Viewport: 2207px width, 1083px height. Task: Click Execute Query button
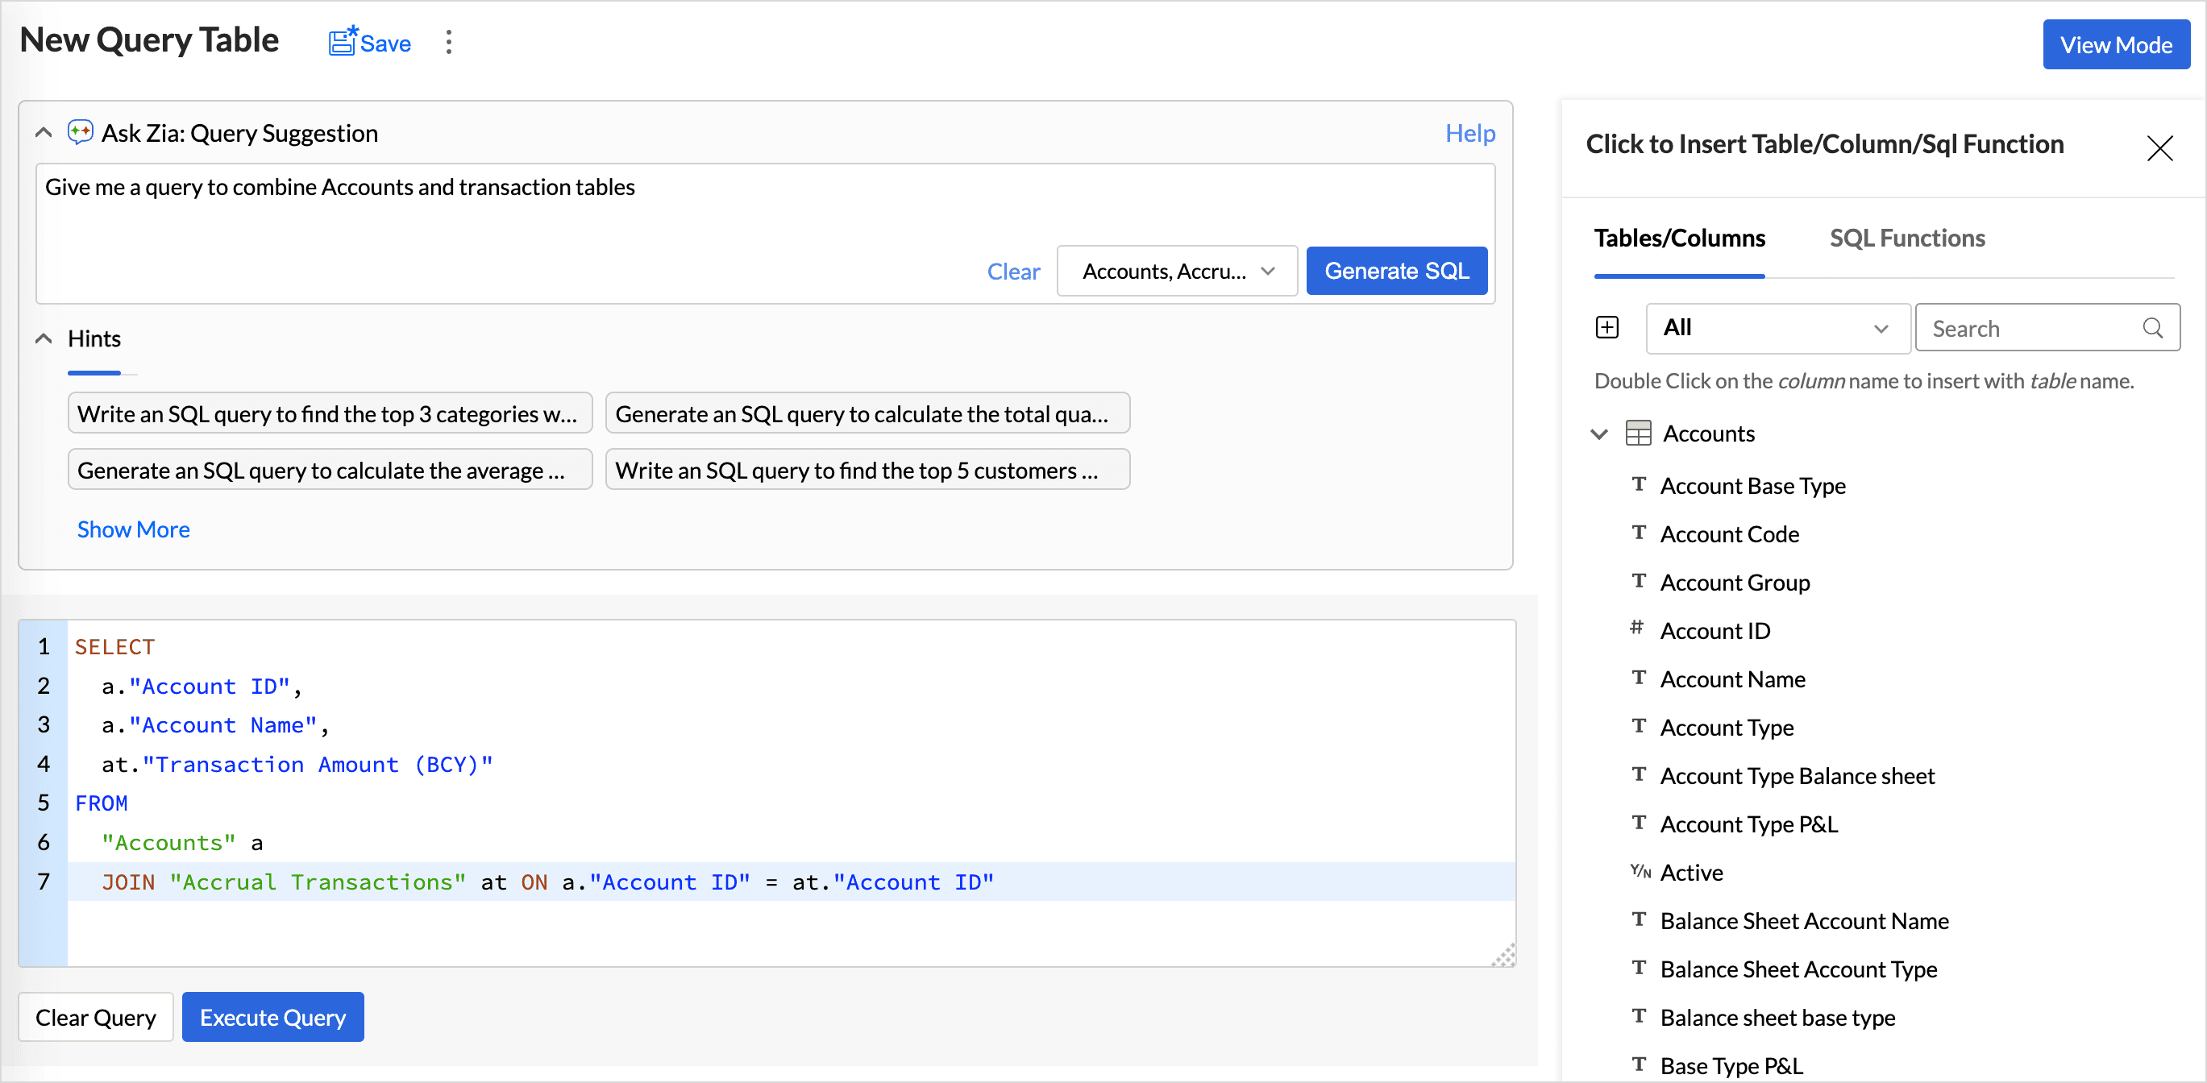click(x=272, y=1017)
